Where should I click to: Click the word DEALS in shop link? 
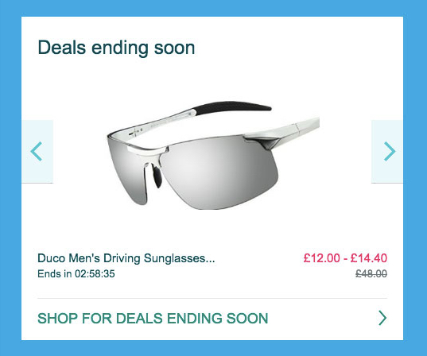pyautogui.click(x=139, y=318)
